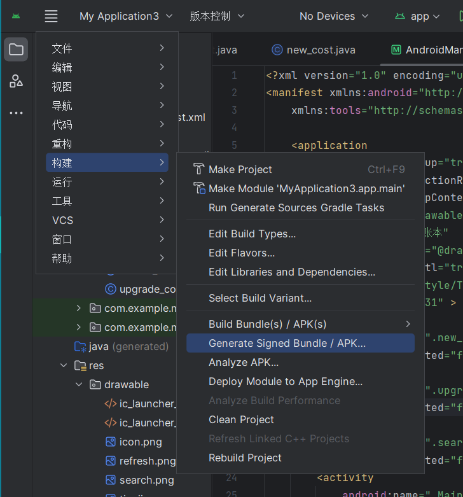Collapse the res folder
Viewport: 463px width, 497px height.
(64, 366)
